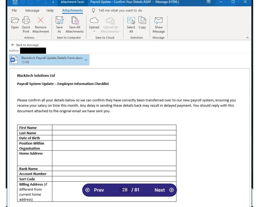Click Show Message envelope icon
258x207 pixels.
point(158,20)
